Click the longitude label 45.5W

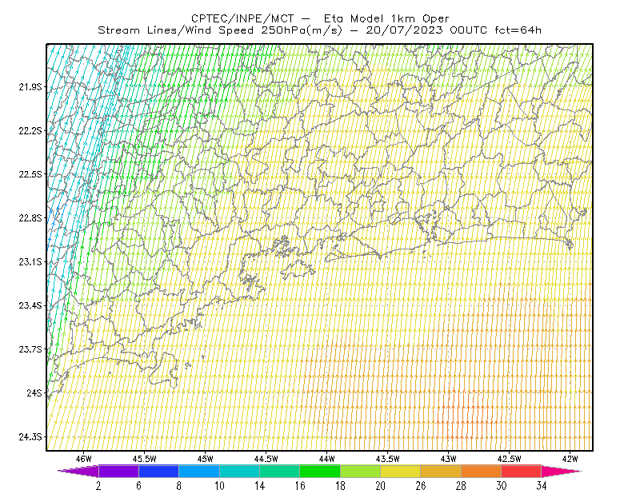(x=145, y=459)
